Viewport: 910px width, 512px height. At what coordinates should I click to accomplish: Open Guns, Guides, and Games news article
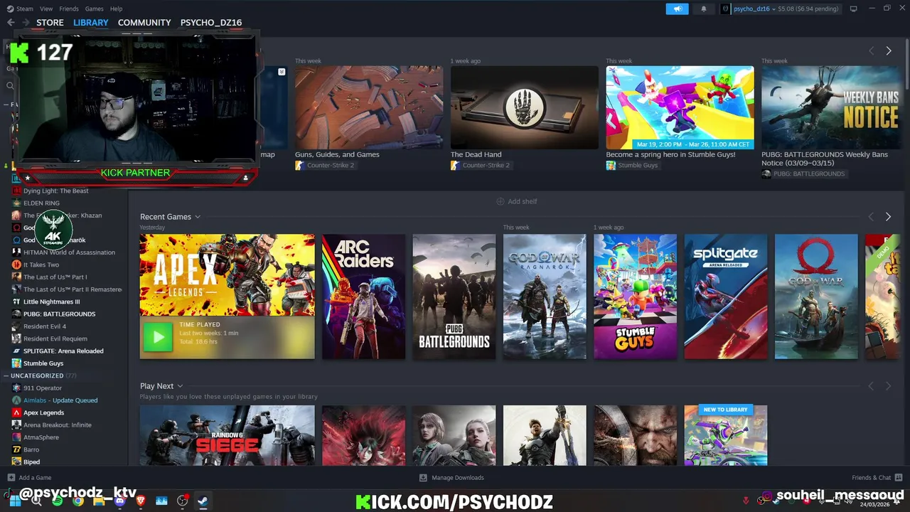[x=337, y=154]
